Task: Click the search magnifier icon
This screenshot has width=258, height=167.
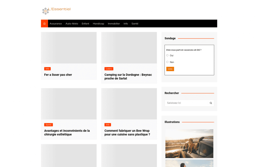Action: pos(211,103)
